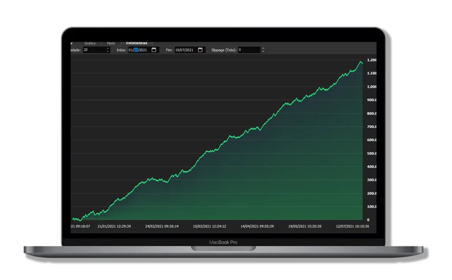Click the peak of the equity curve
This screenshot has width=452, height=280.
coord(361,62)
